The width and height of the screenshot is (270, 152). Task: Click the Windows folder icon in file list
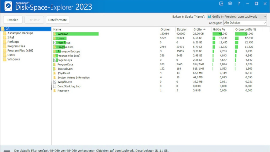pyautogui.click(x=55, y=34)
